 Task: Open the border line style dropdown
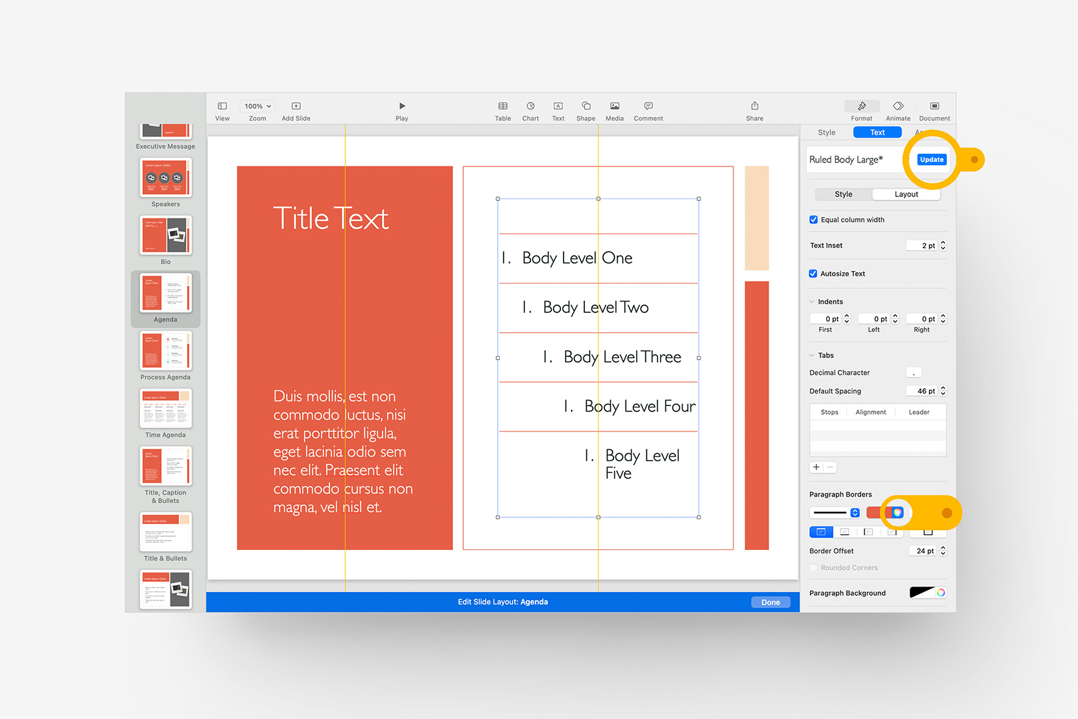835,513
